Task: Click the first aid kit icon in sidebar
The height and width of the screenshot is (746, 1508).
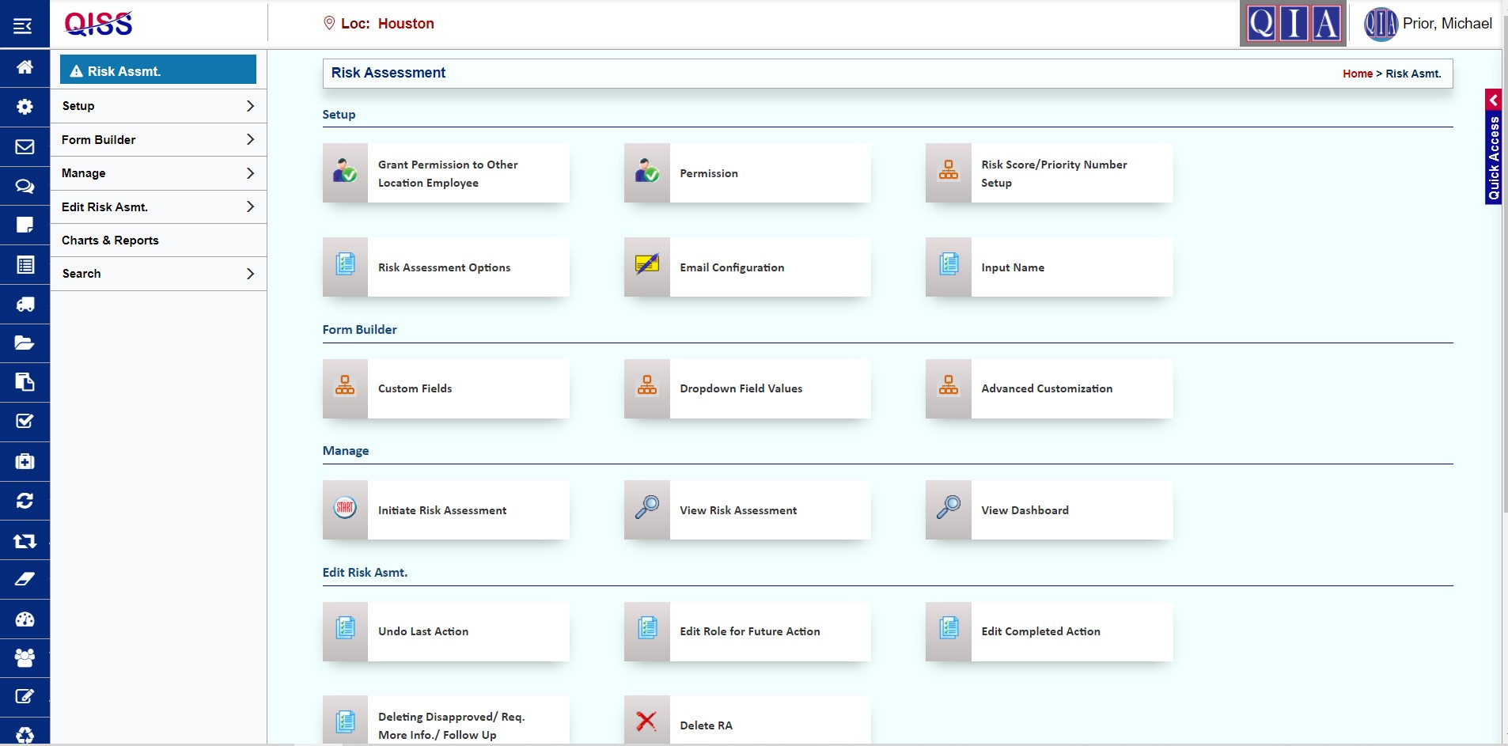Action: tap(24, 461)
